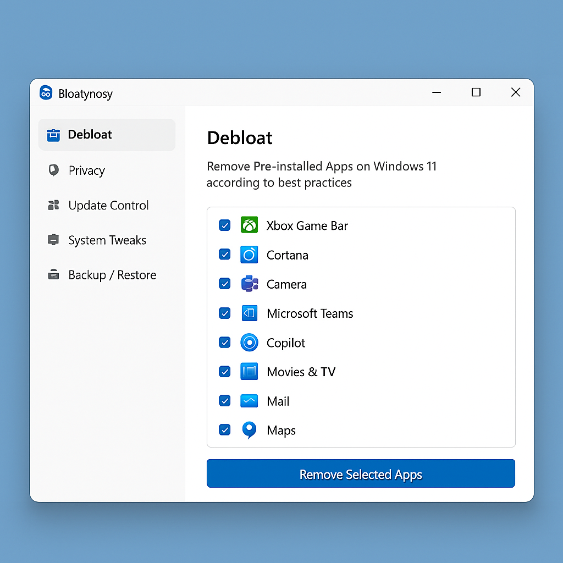Viewport: 563px width, 563px height.
Task: Maximize the Bloatynosy window
Action: point(476,92)
